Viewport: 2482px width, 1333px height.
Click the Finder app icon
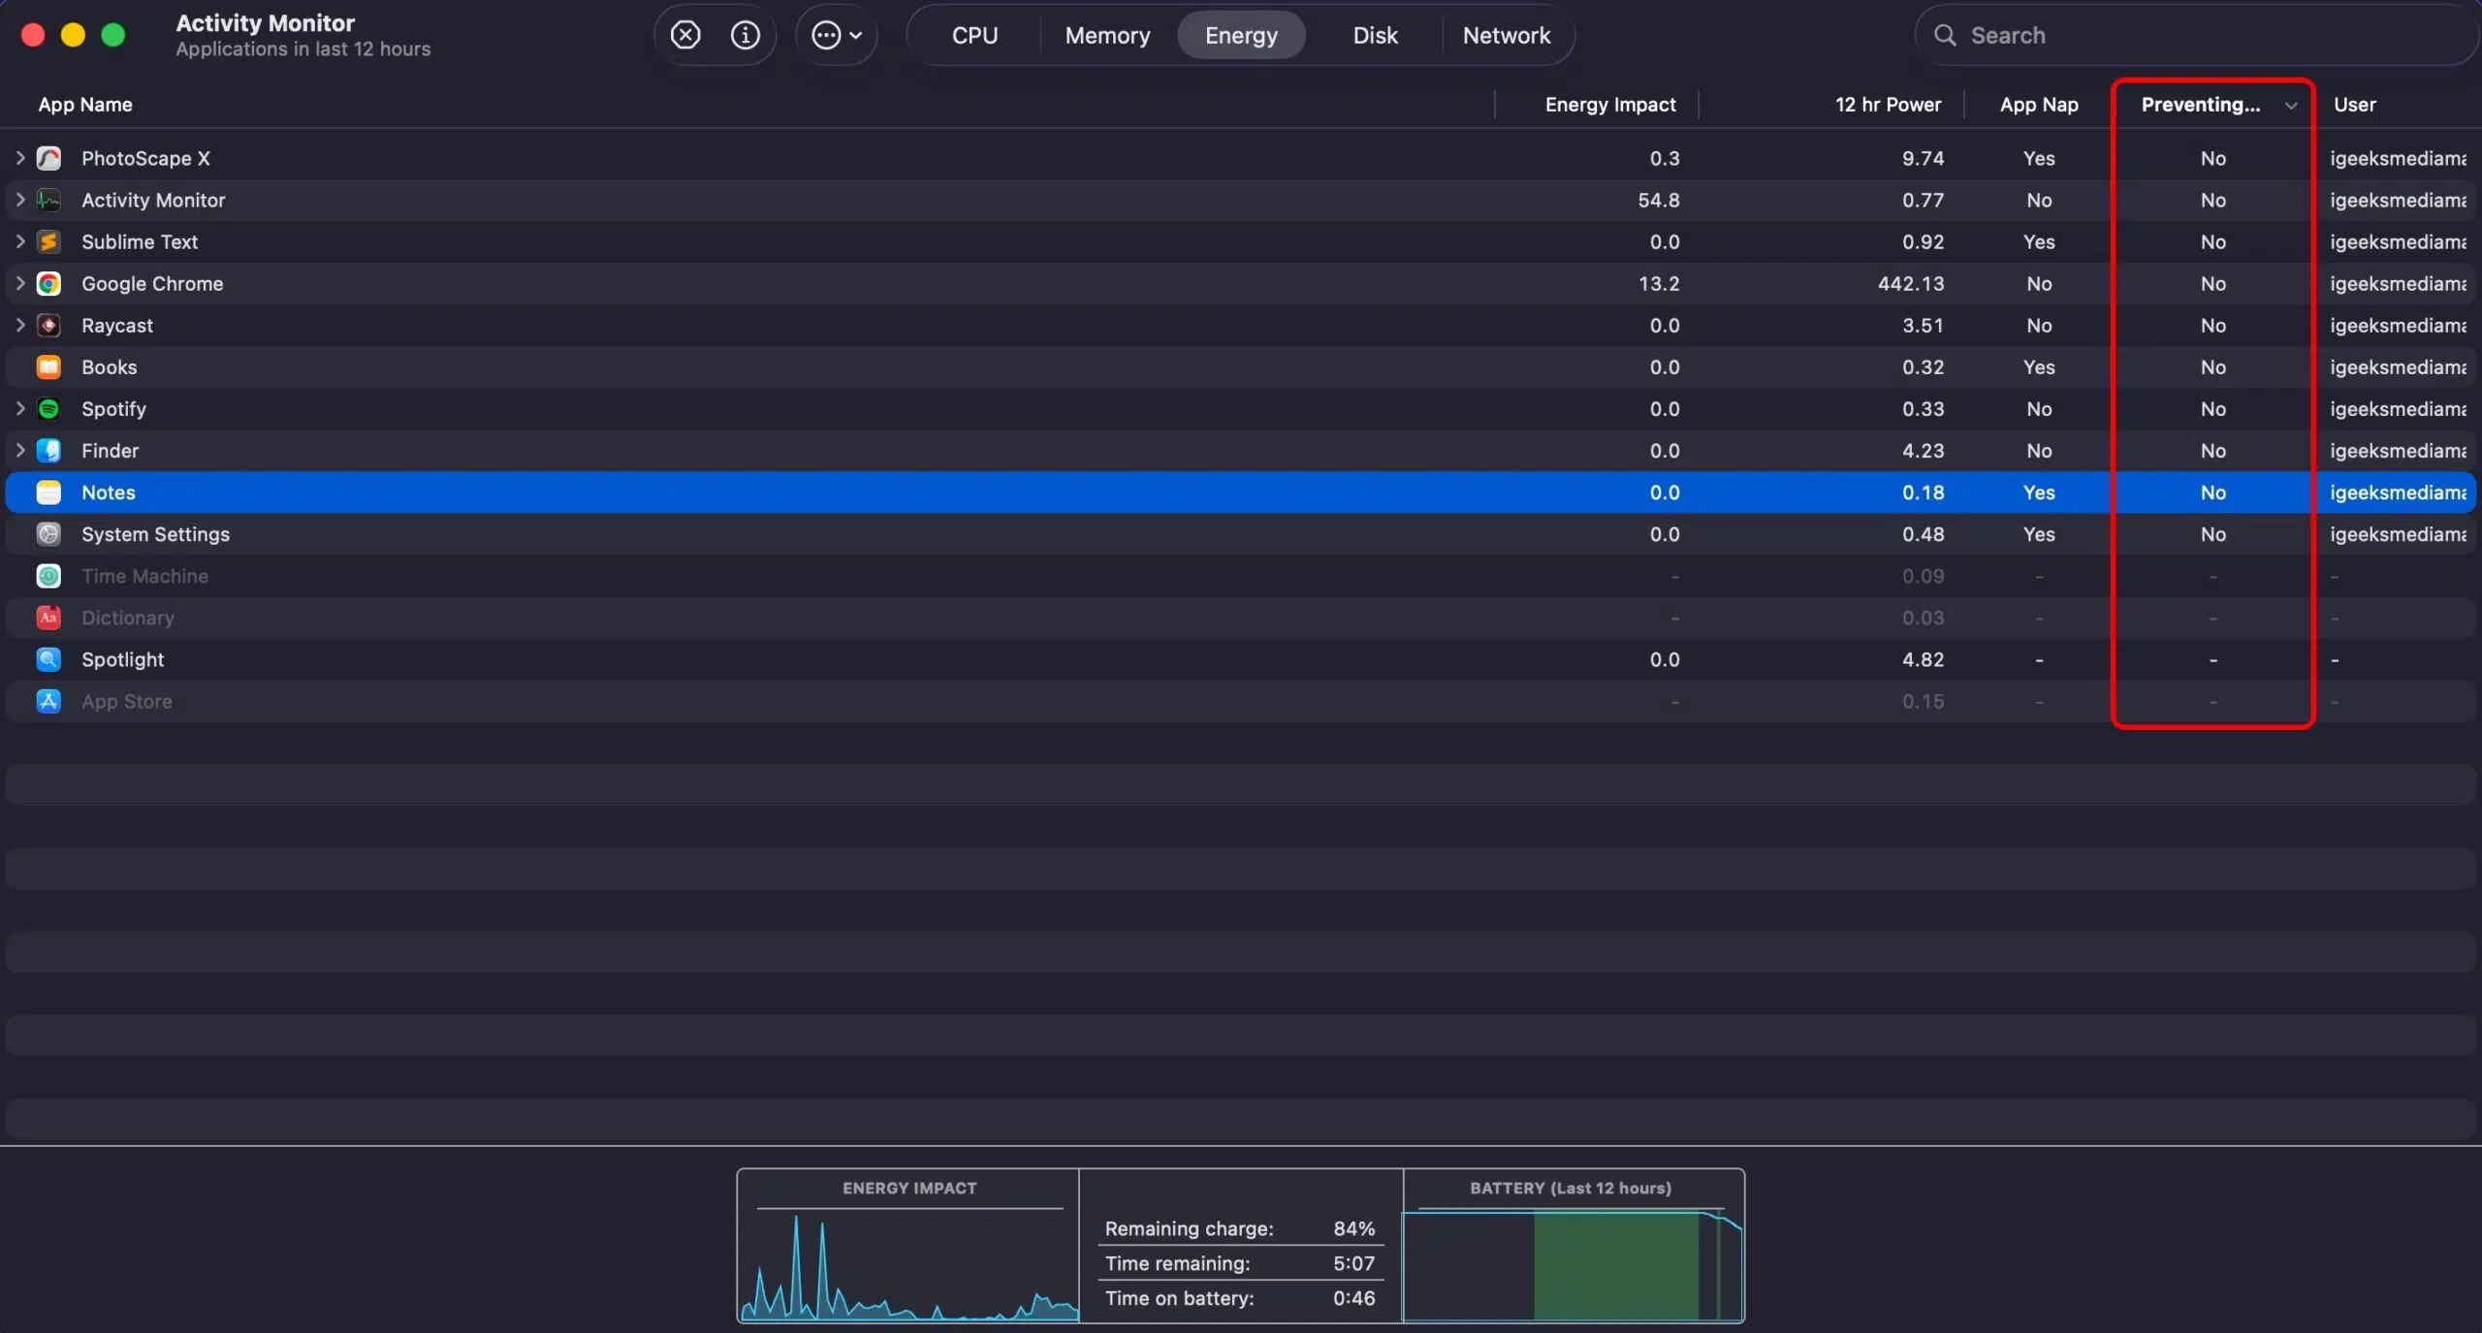point(48,450)
